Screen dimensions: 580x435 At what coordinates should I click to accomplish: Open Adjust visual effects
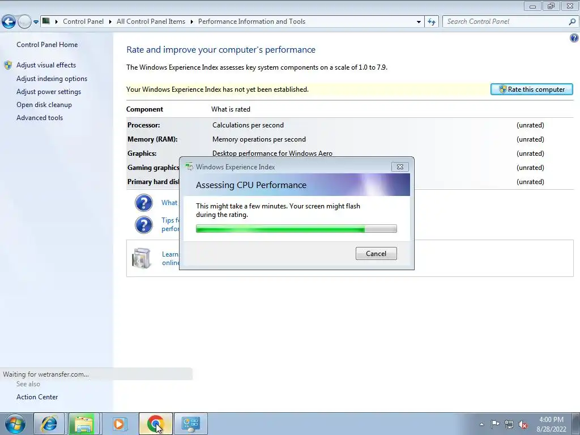[46, 65]
